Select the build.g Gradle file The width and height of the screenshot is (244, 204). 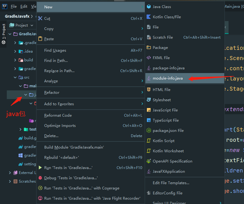[x=28, y=138]
